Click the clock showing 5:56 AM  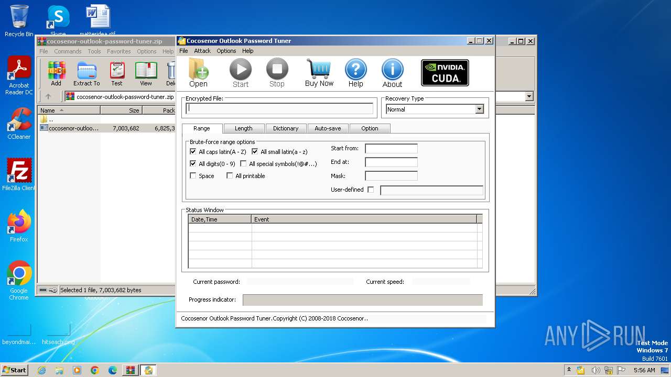click(x=644, y=370)
